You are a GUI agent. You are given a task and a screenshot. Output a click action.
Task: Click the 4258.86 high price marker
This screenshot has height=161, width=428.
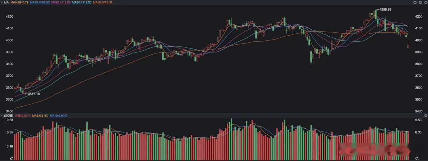384,10
